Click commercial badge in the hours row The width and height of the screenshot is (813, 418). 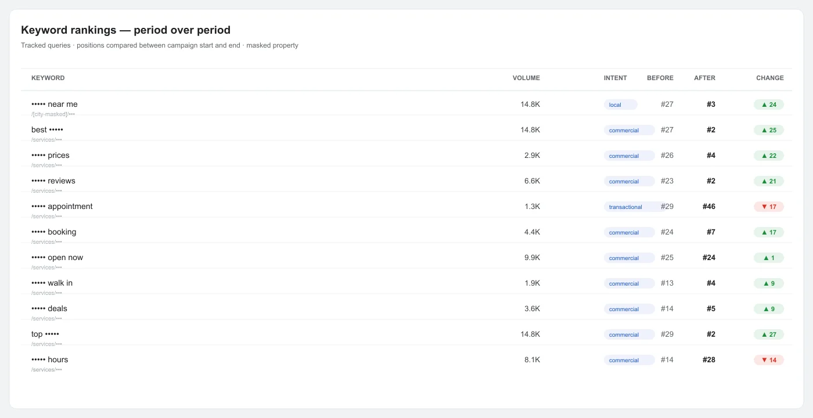[x=629, y=360]
